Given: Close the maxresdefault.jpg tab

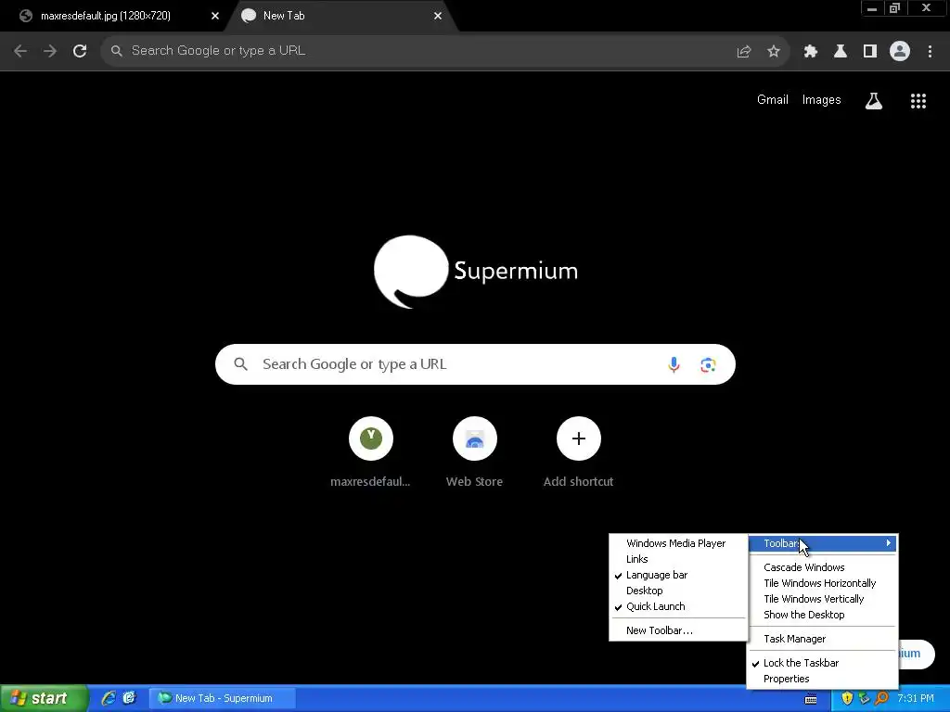Looking at the screenshot, I should [x=215, y=16].
